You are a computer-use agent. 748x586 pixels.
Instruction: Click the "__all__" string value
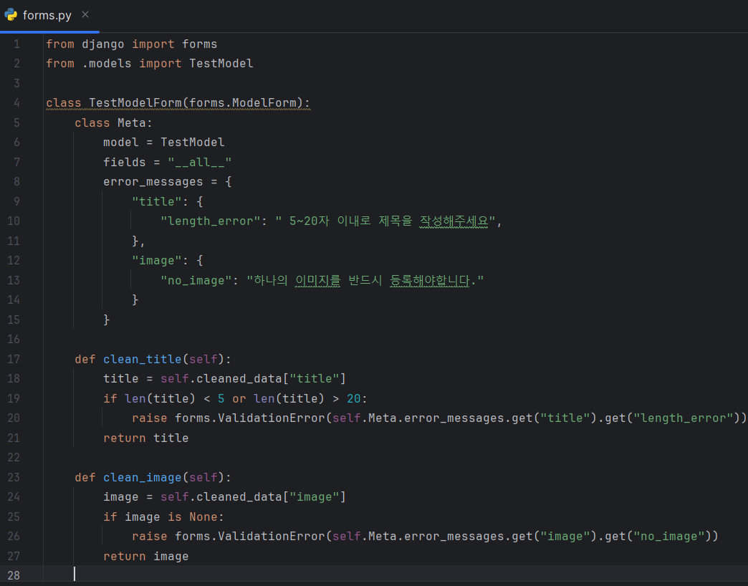(x=200, y=162)
